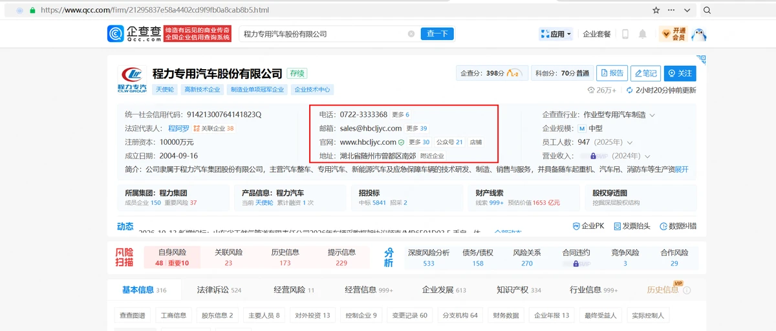The image size is (776, 331).
Task: Open 企业套餐 link
Action: point(596,34)
